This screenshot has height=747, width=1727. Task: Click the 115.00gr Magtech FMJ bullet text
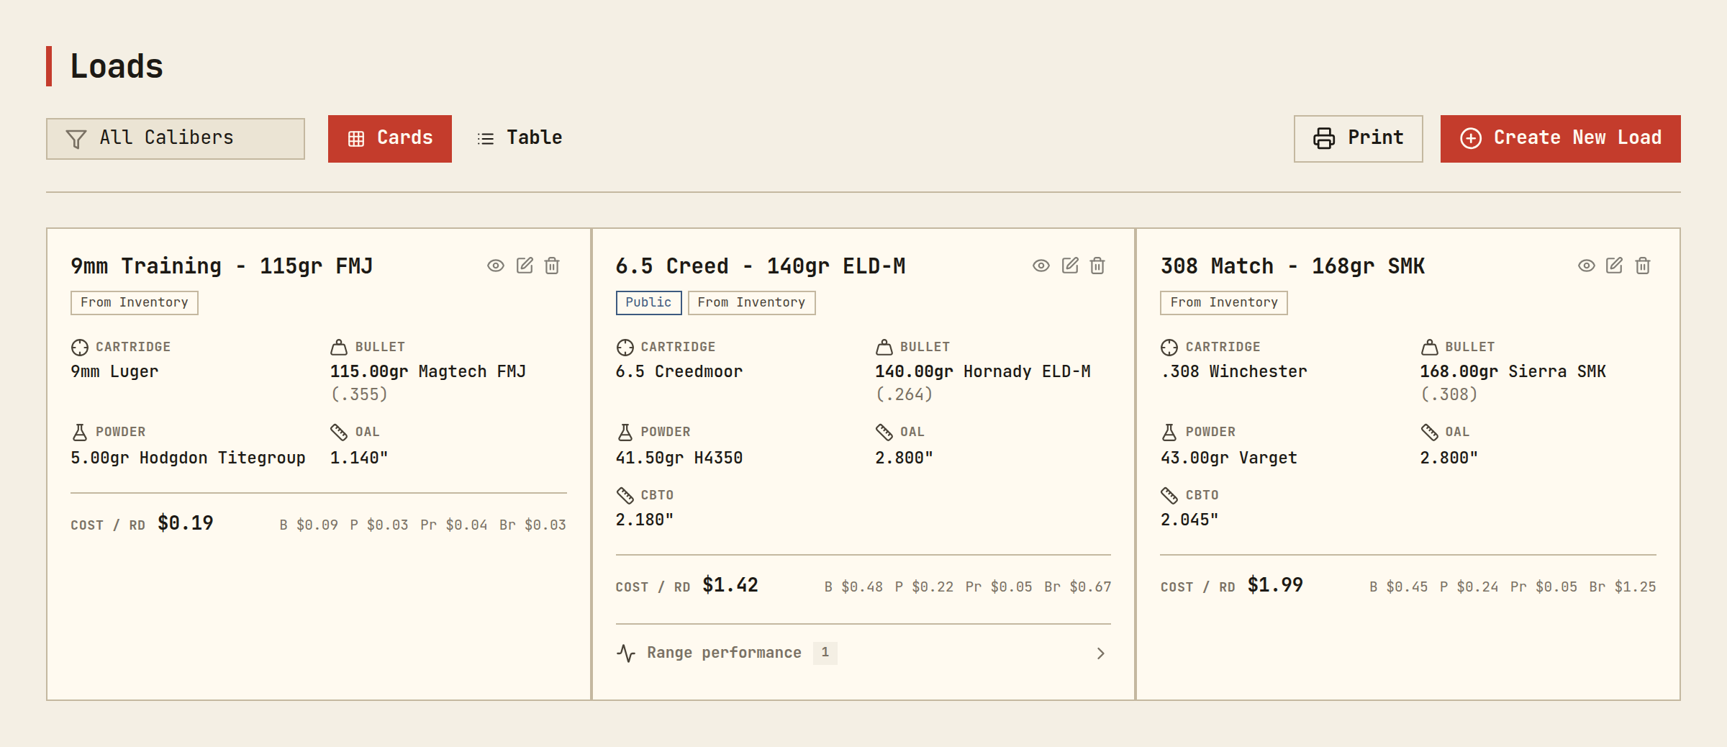click(x=428, y=372)
